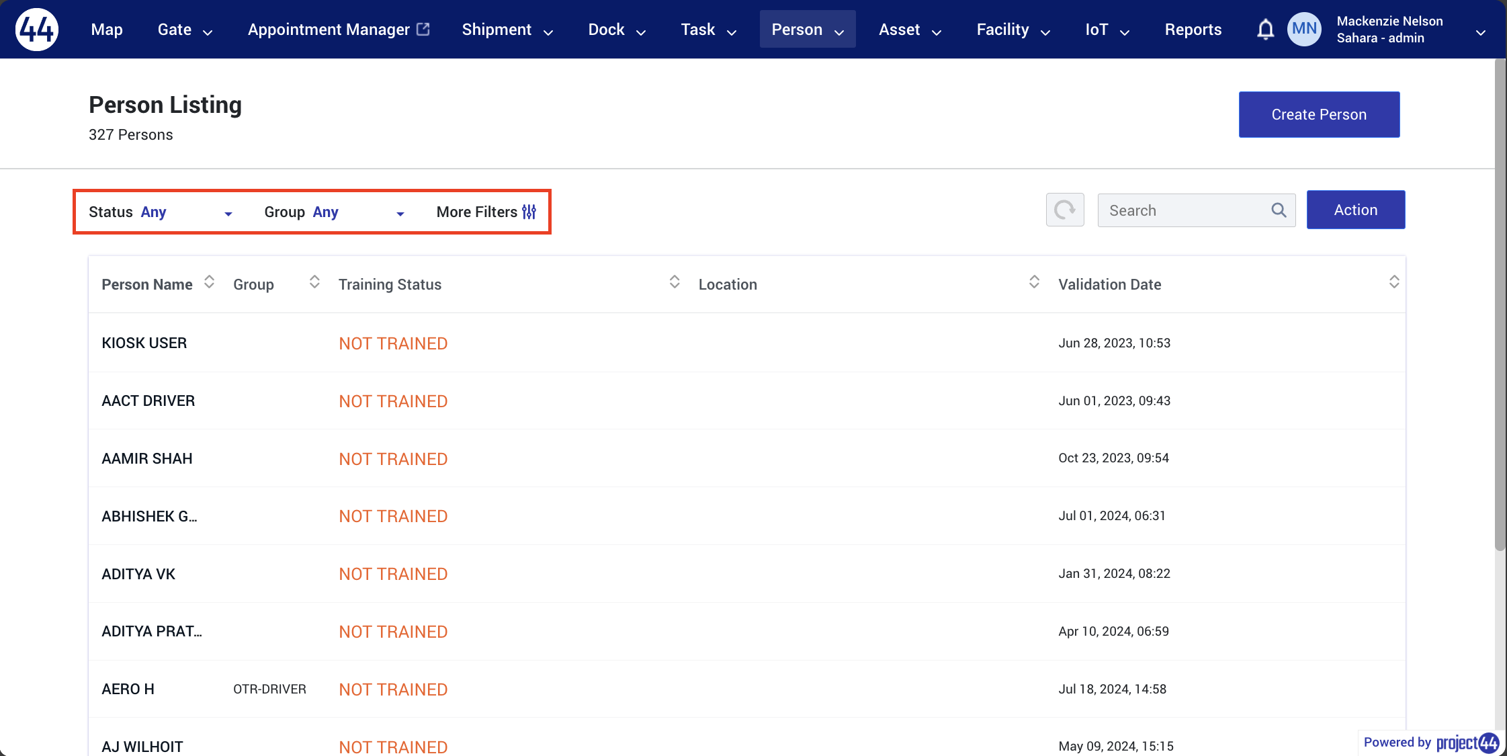Click the Jul 01, 2024, 06:31 date
This screenshot has width=1507, height=756.
tap(1112, 515)
